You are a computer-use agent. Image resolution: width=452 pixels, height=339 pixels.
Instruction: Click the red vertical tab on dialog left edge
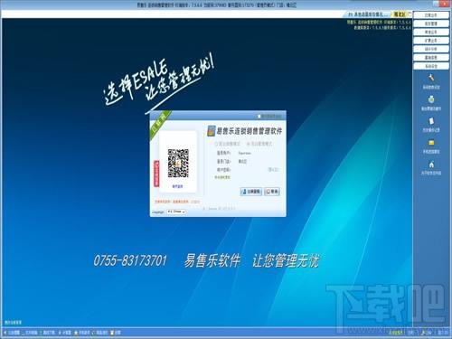point(156,174)
